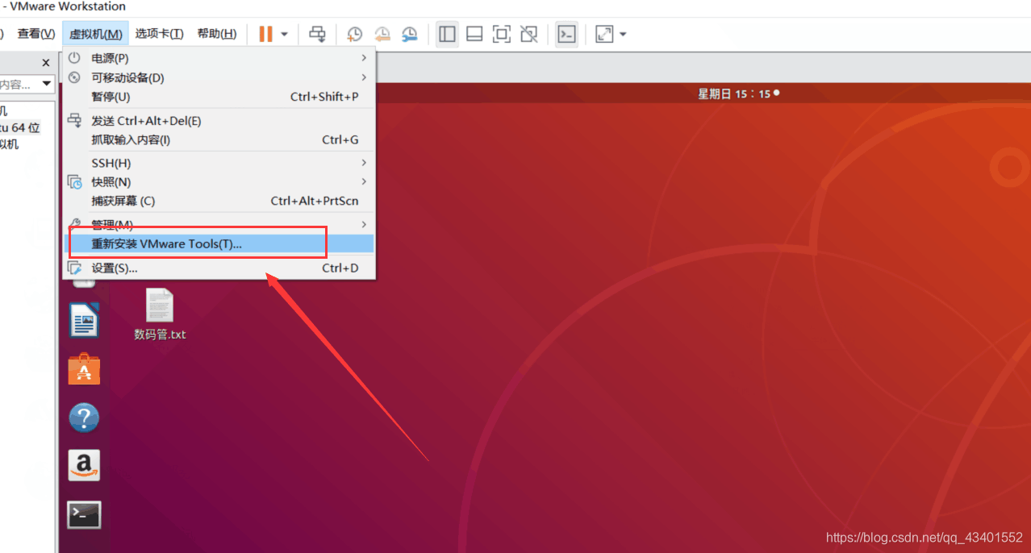Toggle the console view toolbar icon
The width and height of the screenshot is (1031, 553).
coord(566,34)
